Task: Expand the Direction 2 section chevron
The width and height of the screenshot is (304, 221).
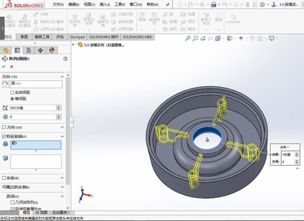Action: (62, 127)
